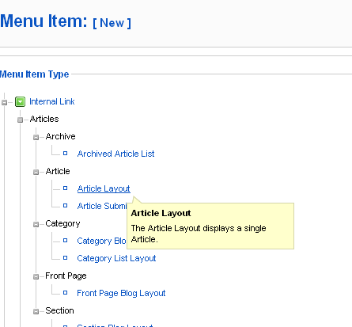Click the bullet beside Category List Layout
This screenshot has width=352, height=327.
[65, 257]
